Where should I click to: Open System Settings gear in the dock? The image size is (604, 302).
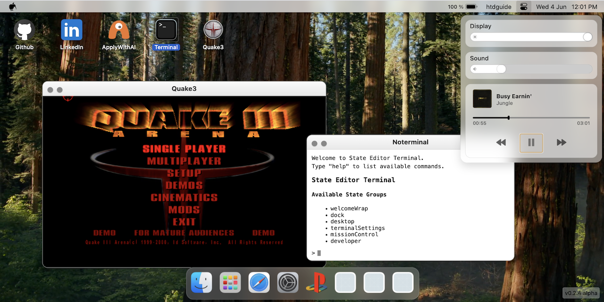[288, 283]
